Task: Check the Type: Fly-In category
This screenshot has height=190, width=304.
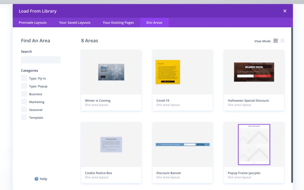Action: (x=24, y=78)
